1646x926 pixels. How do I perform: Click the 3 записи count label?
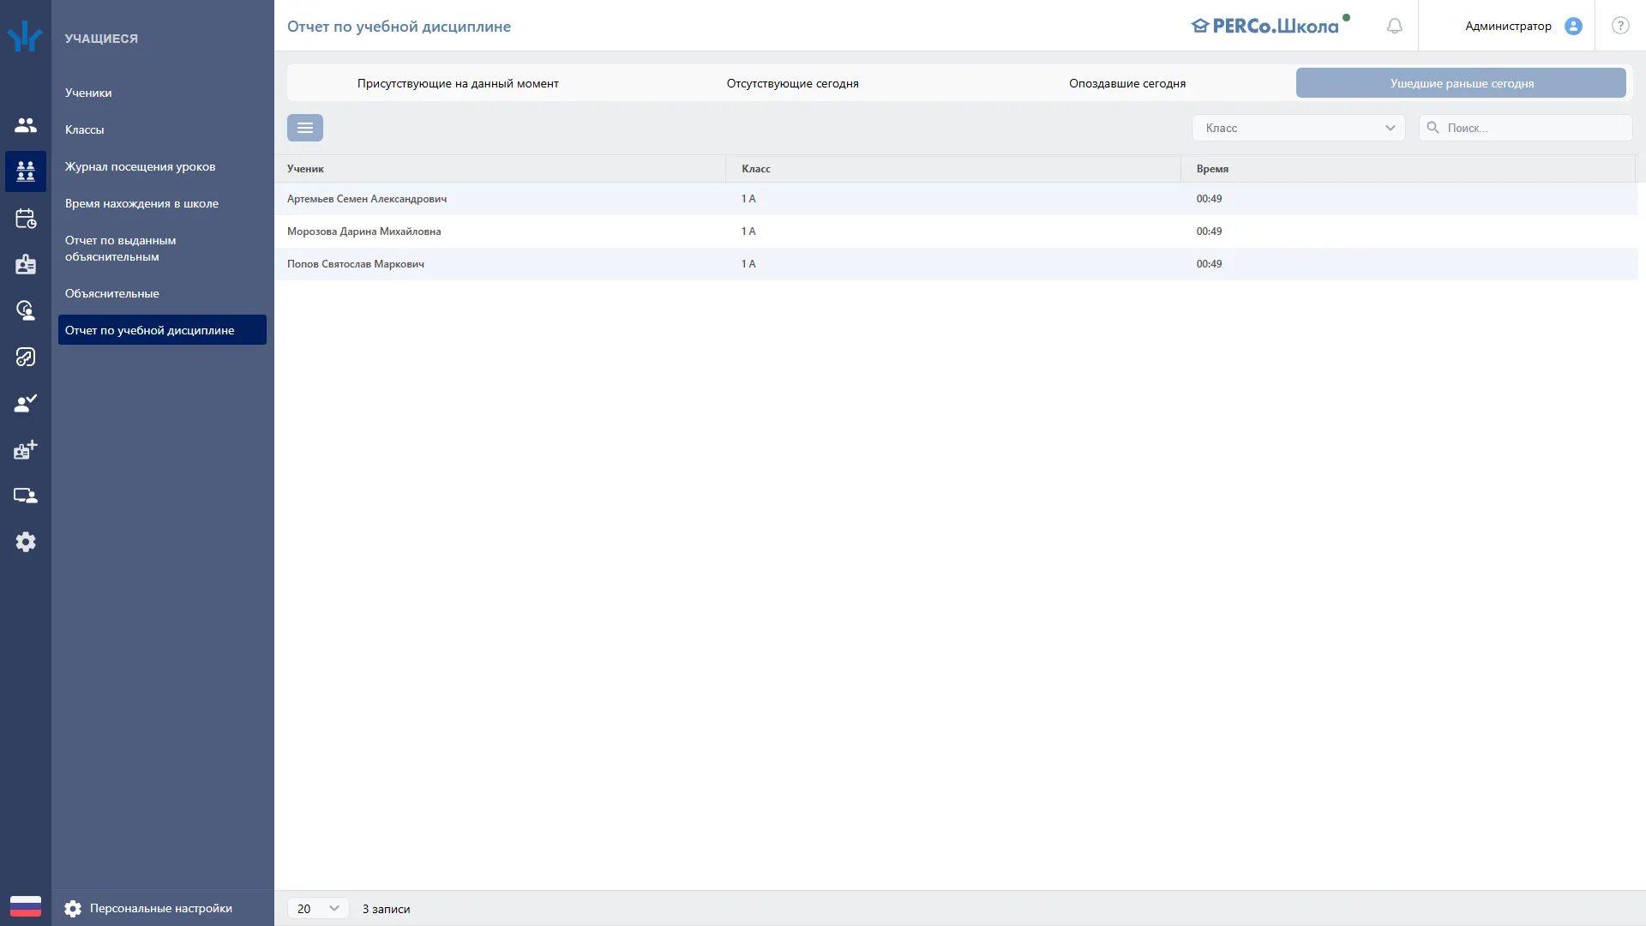386,909
